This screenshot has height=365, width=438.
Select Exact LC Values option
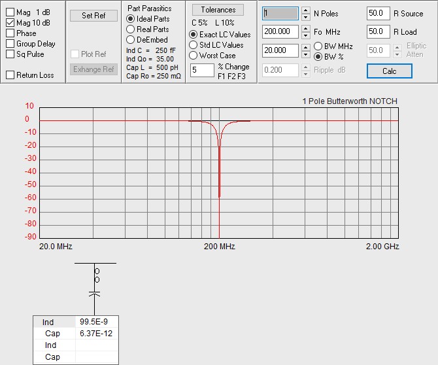pos(193,35)
